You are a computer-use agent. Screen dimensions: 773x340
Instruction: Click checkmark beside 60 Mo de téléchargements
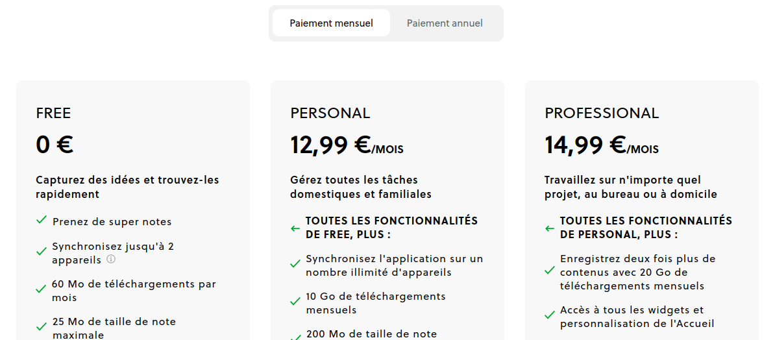click(42, 288)
